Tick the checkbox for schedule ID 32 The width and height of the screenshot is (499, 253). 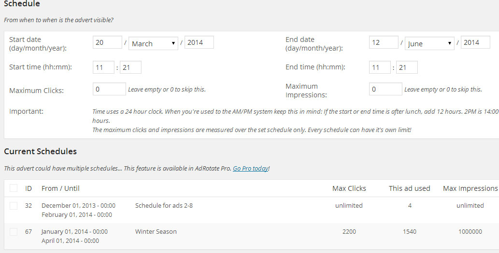(x=14, y=206)
